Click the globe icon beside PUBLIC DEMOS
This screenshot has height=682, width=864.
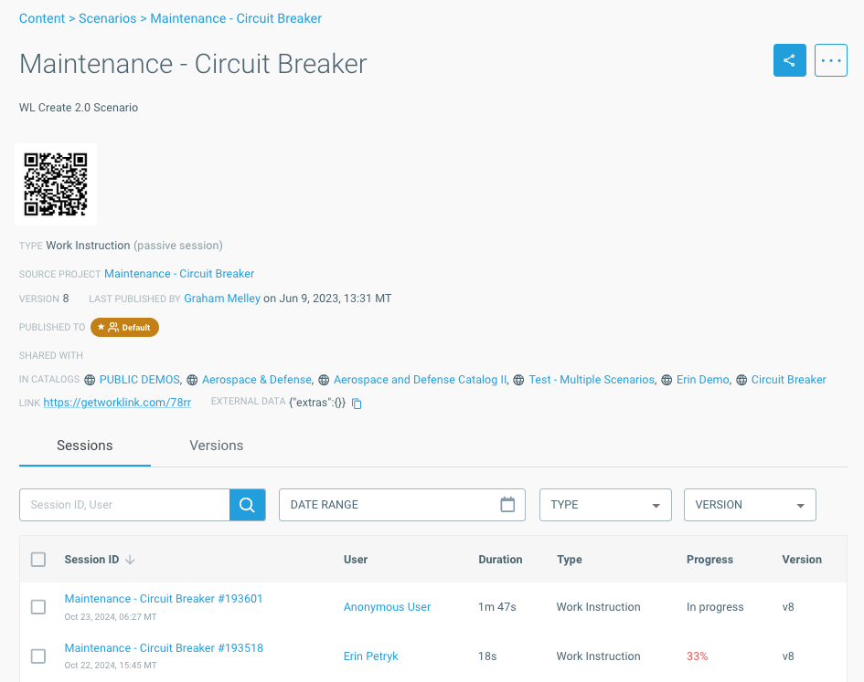90,380
